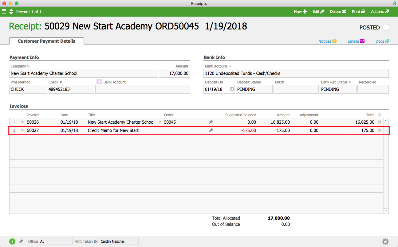Click the 1120 Undeposited Funds bank account field
This screenshot has height=247, width=398.
pos(296,73)
